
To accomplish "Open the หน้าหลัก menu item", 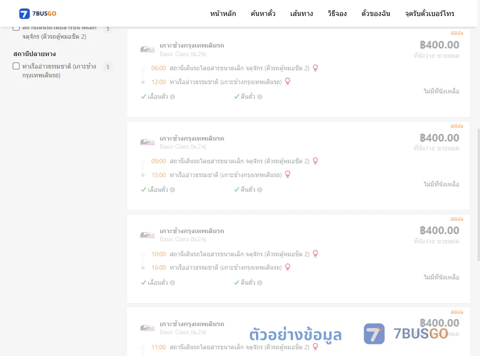I will click(x=223, y=13).
